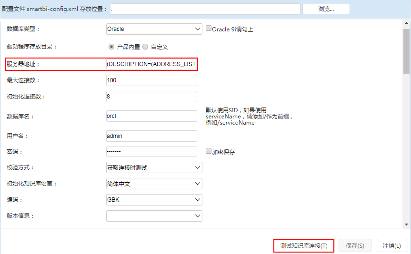This screenshot has height=254, width=411.
Task: Click the 数据库名 field showing orcl
Action: pyautogui.click(x=151, y=116)
